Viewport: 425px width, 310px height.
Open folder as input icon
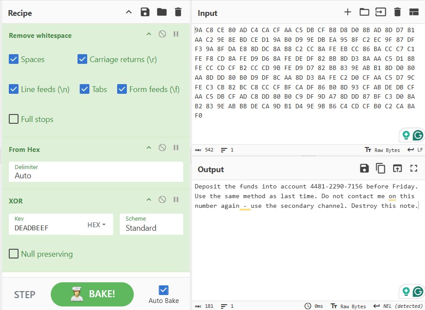(x=364, y=12)
